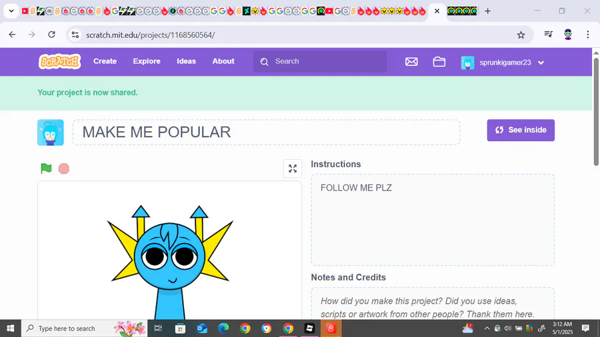Bookmark this page with the star icon
Screen dimensions: 600x337
pos(521,35)
